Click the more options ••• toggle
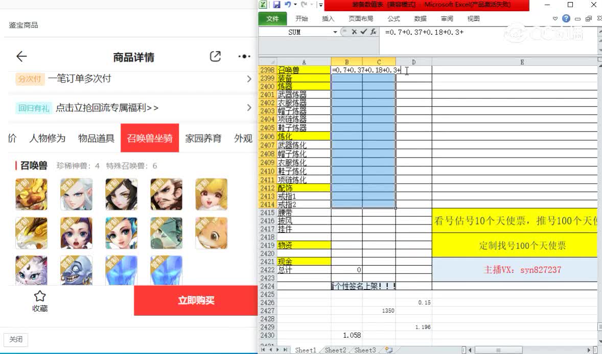This screenshot has width=602, height=354. coord(244,57)
